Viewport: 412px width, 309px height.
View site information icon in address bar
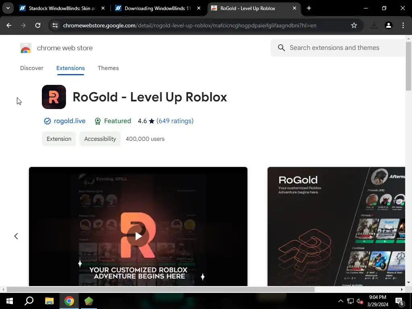pos(55,25)
